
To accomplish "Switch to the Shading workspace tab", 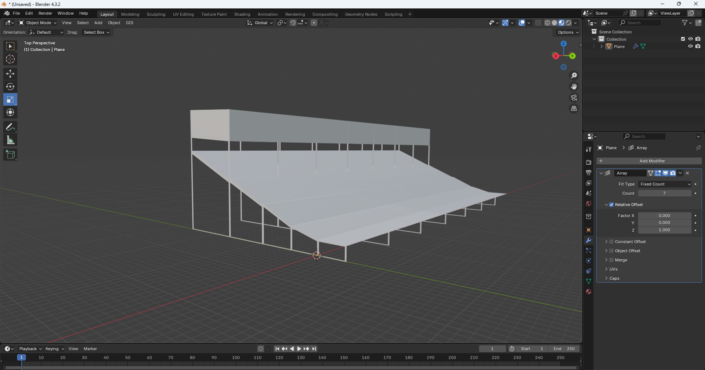I will (242, 14).
